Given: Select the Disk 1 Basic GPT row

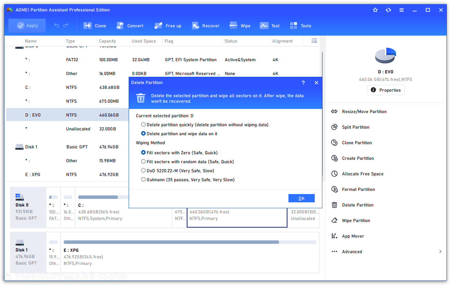Looking at the screenshot, I should coord(67,147).
